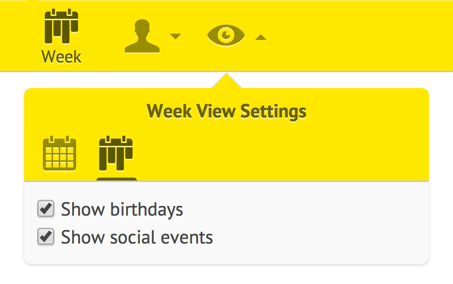Open the user profile silhouette icon
Screen dimensions: 453x284
click(142, 36)
